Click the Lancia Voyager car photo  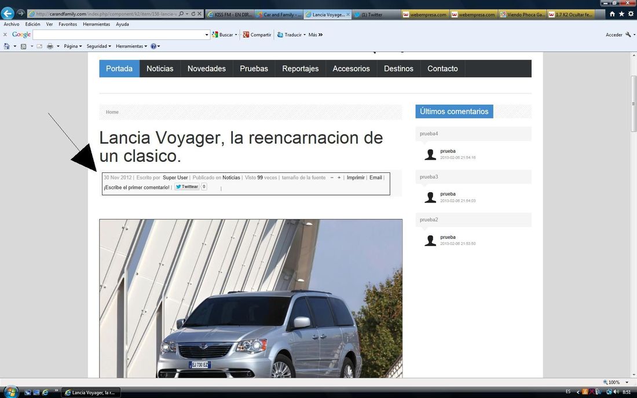pos(251,298)
